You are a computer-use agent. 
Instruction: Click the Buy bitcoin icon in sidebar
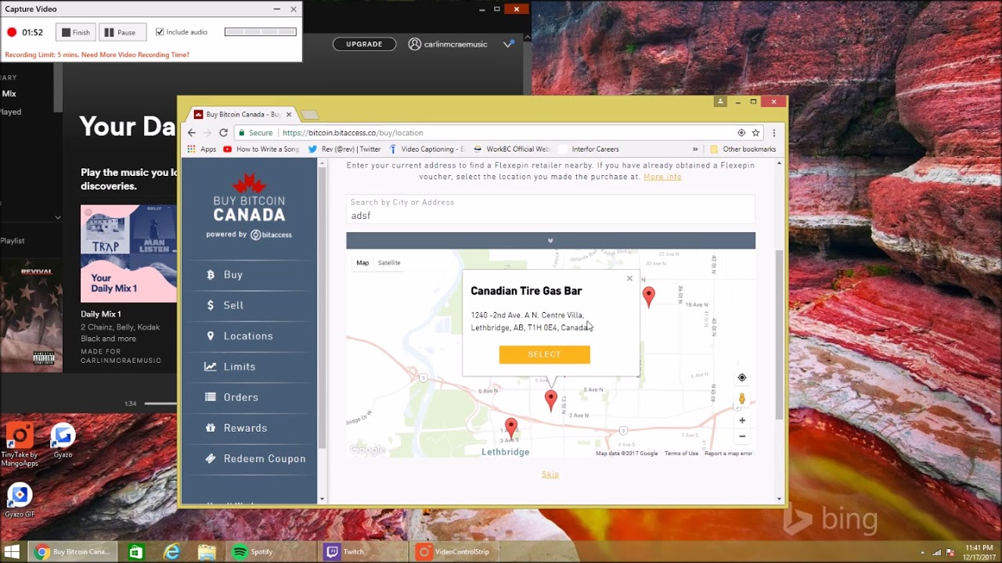[x=211, y=275]
